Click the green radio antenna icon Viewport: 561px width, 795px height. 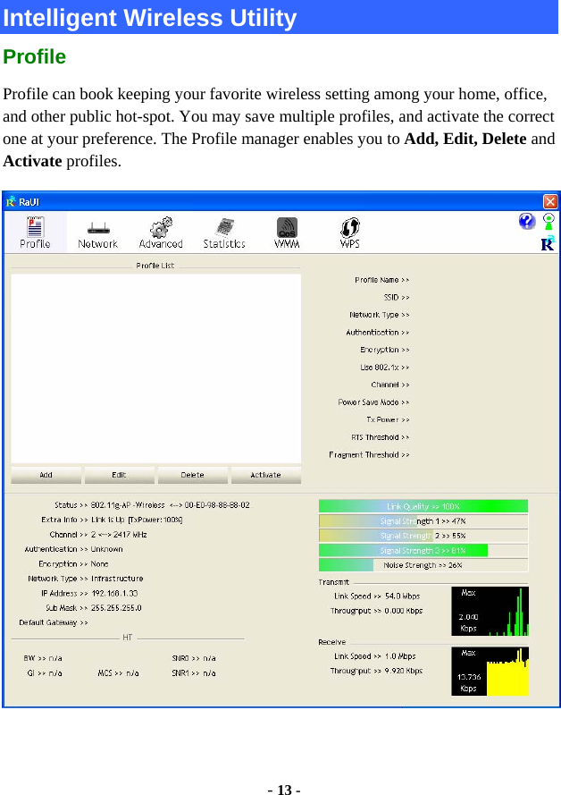point(548,221)
